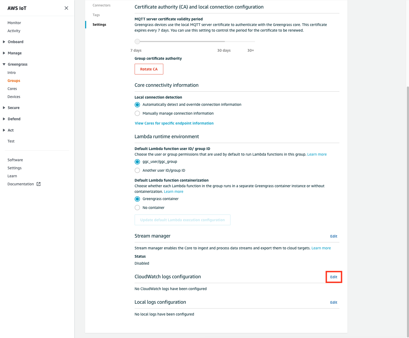Open Greengrass Groups page

pyautogui.click(x=14, y=81)
